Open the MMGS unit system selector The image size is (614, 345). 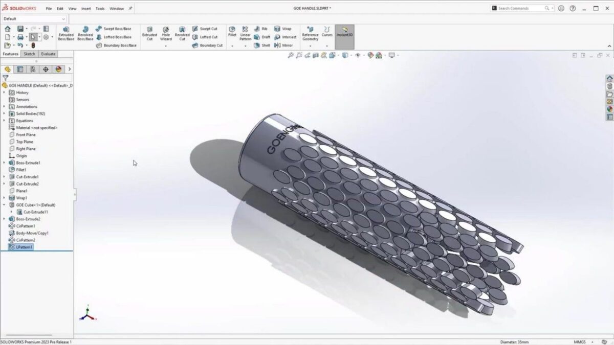coord(581,342)
